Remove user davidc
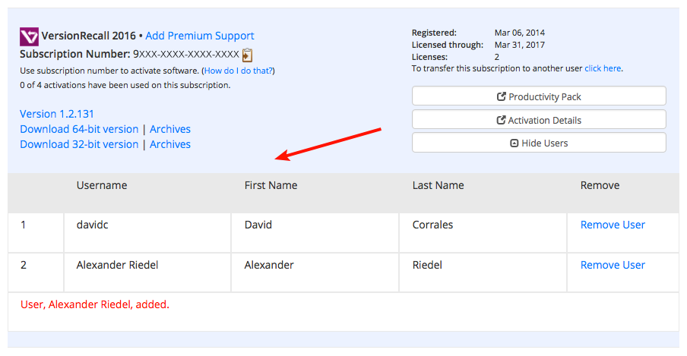 [613, 225]
